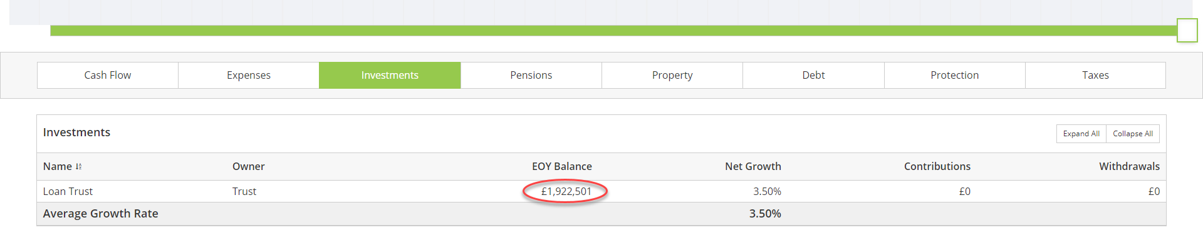Image resolution: width=1203 pixels, height=230 pixels.
Task: Click the Expand All button
Action: click(1081, 134)
